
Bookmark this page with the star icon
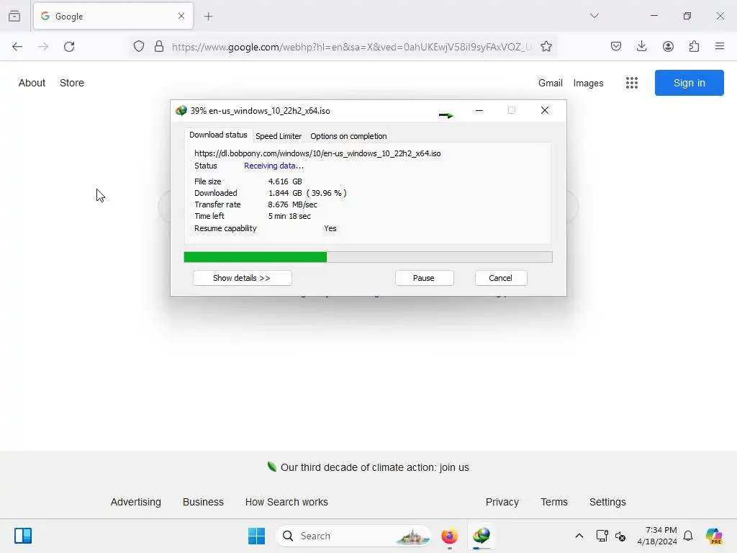[x=546, y=47]
